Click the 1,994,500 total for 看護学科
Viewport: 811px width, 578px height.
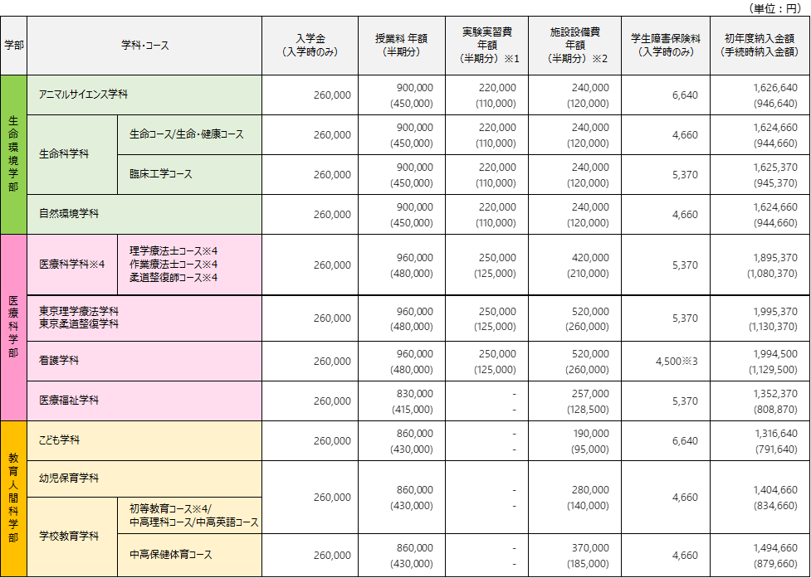coord(775,354)
